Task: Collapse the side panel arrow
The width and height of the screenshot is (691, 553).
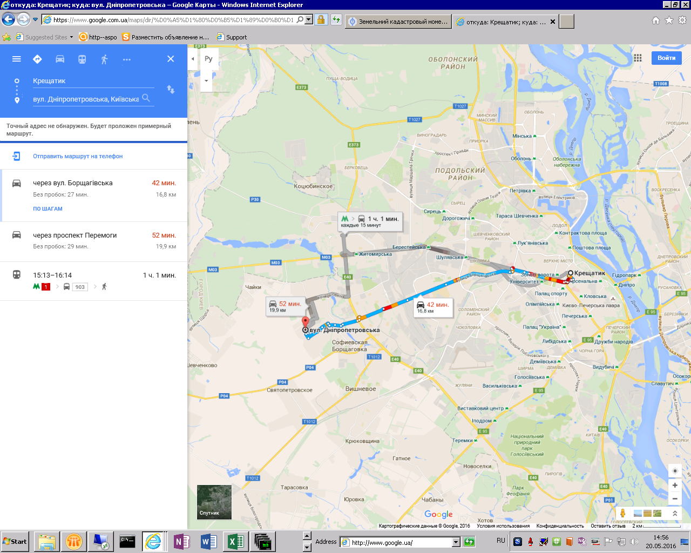Action: (193, 59)
